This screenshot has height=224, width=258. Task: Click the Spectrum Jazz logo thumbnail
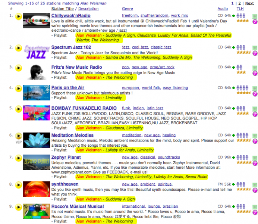tap(36, 52)
